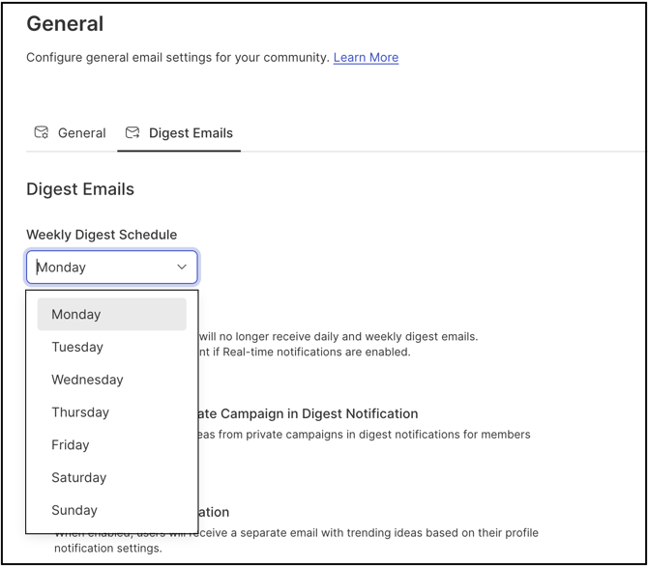648x566 pixels.
Task: Click inside the Weekly Digest Schedule field
Action: tap(102, 268)
